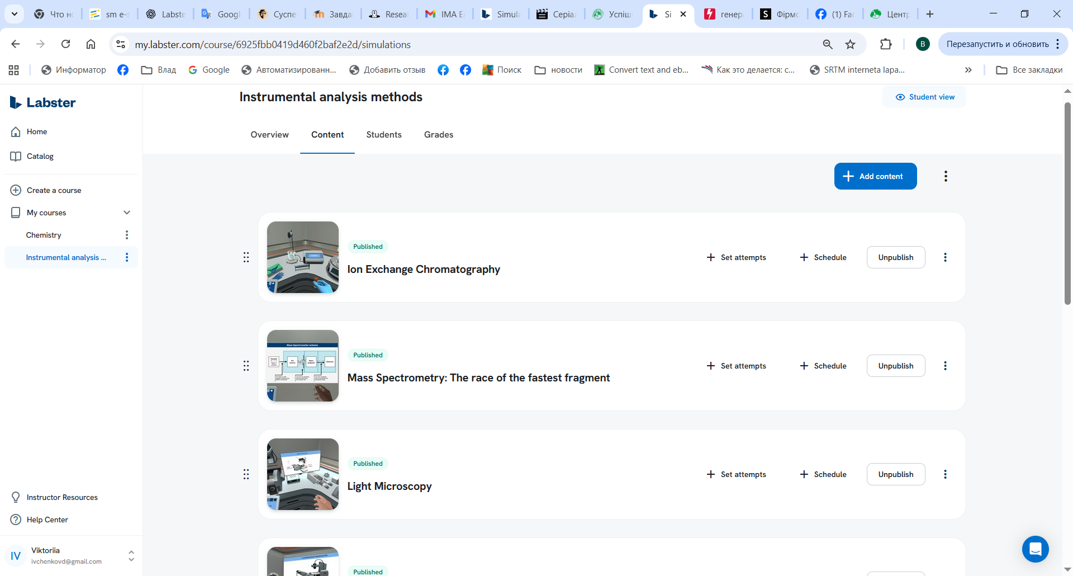Open three-dot menu next to Add content
The width and height of the screenshot is (1073, 576).
pos(946,176)
